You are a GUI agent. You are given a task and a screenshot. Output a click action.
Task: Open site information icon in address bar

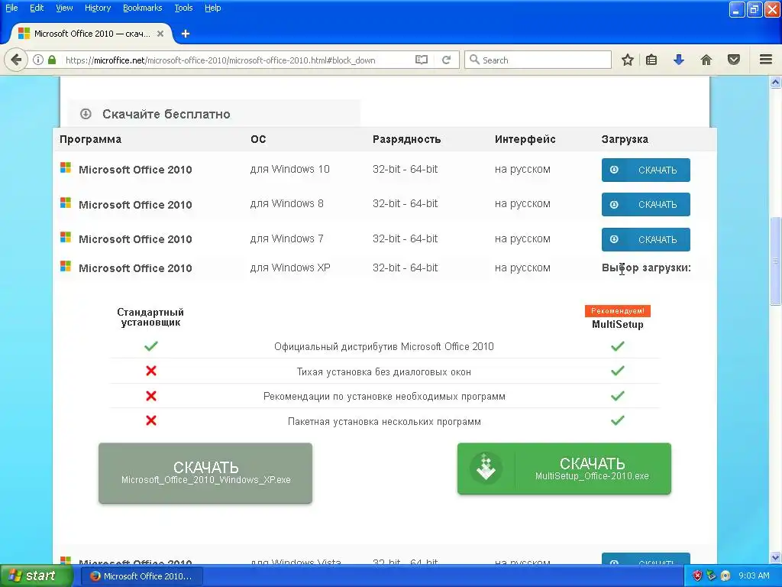pyautogui.click(x=38, y=60)
